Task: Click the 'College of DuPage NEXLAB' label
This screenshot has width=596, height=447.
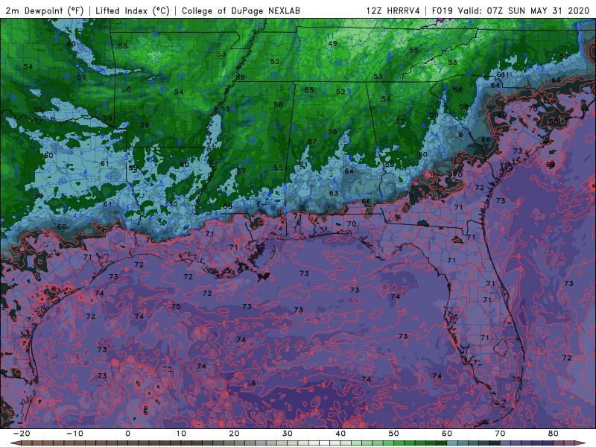Action: pos(241,10)
